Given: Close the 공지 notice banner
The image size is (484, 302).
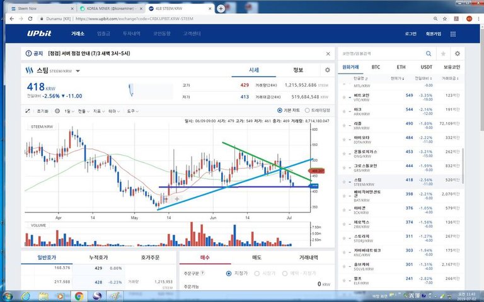Looking at the screenshot, I should [x=328, y=53].
